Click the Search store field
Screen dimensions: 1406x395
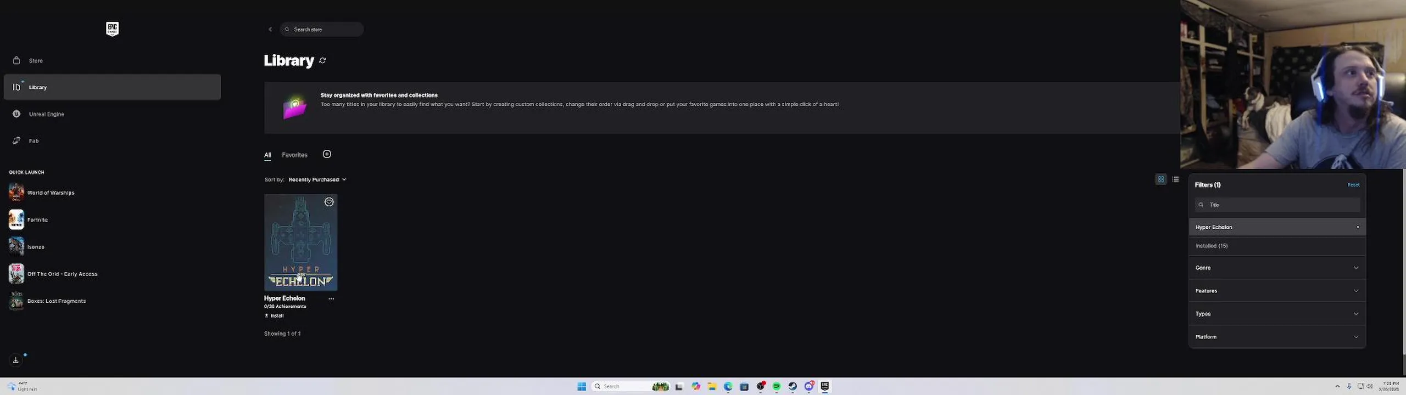322,30
